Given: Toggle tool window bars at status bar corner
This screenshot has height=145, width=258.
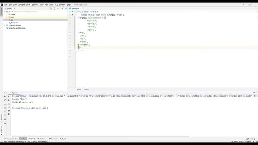Looking at the screenshot, I should [2, 141].
